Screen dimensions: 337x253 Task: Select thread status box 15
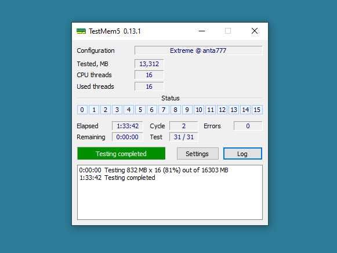[257, 110]
